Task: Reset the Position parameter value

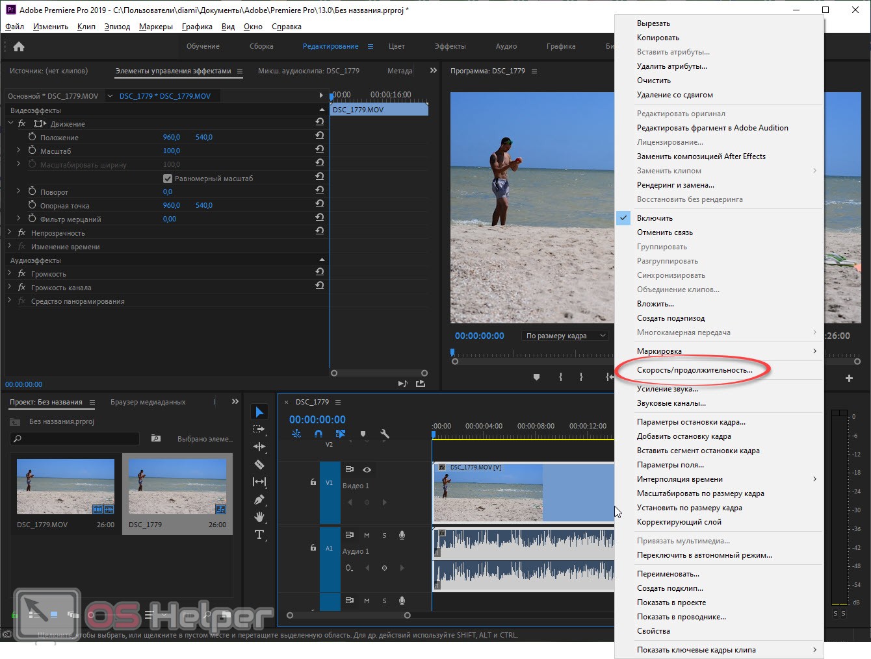Action: [x=319, y=136]
